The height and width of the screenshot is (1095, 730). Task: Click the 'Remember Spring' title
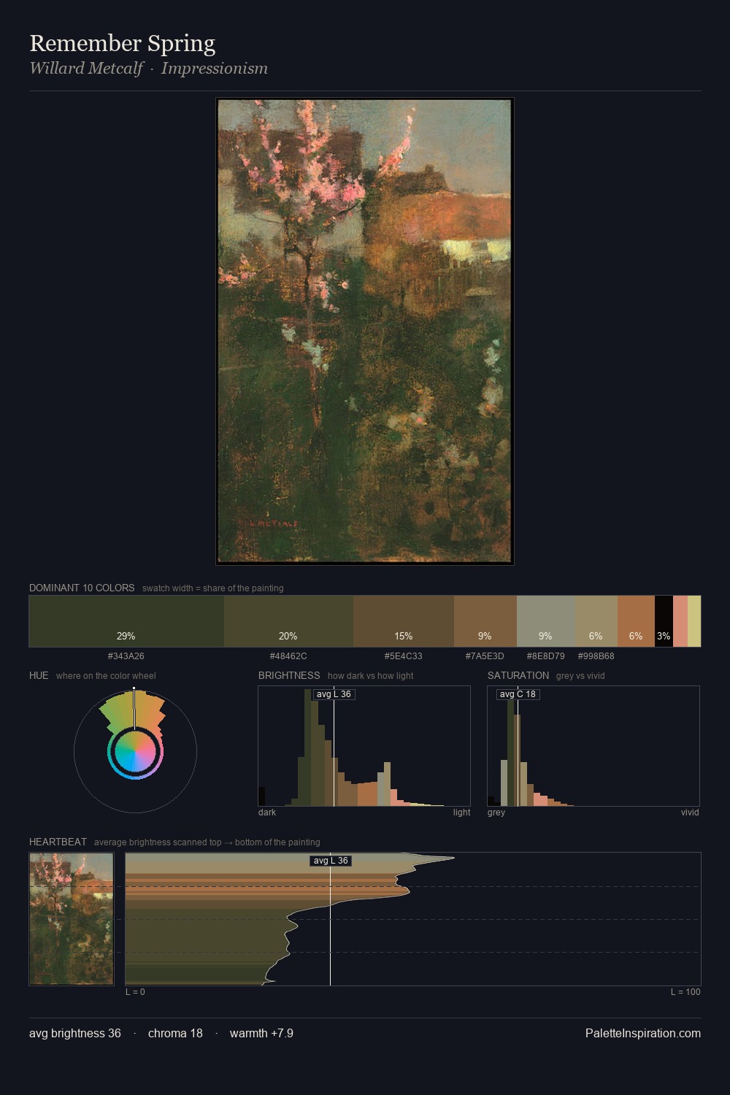pyautogui.click(x=123, y=43)
